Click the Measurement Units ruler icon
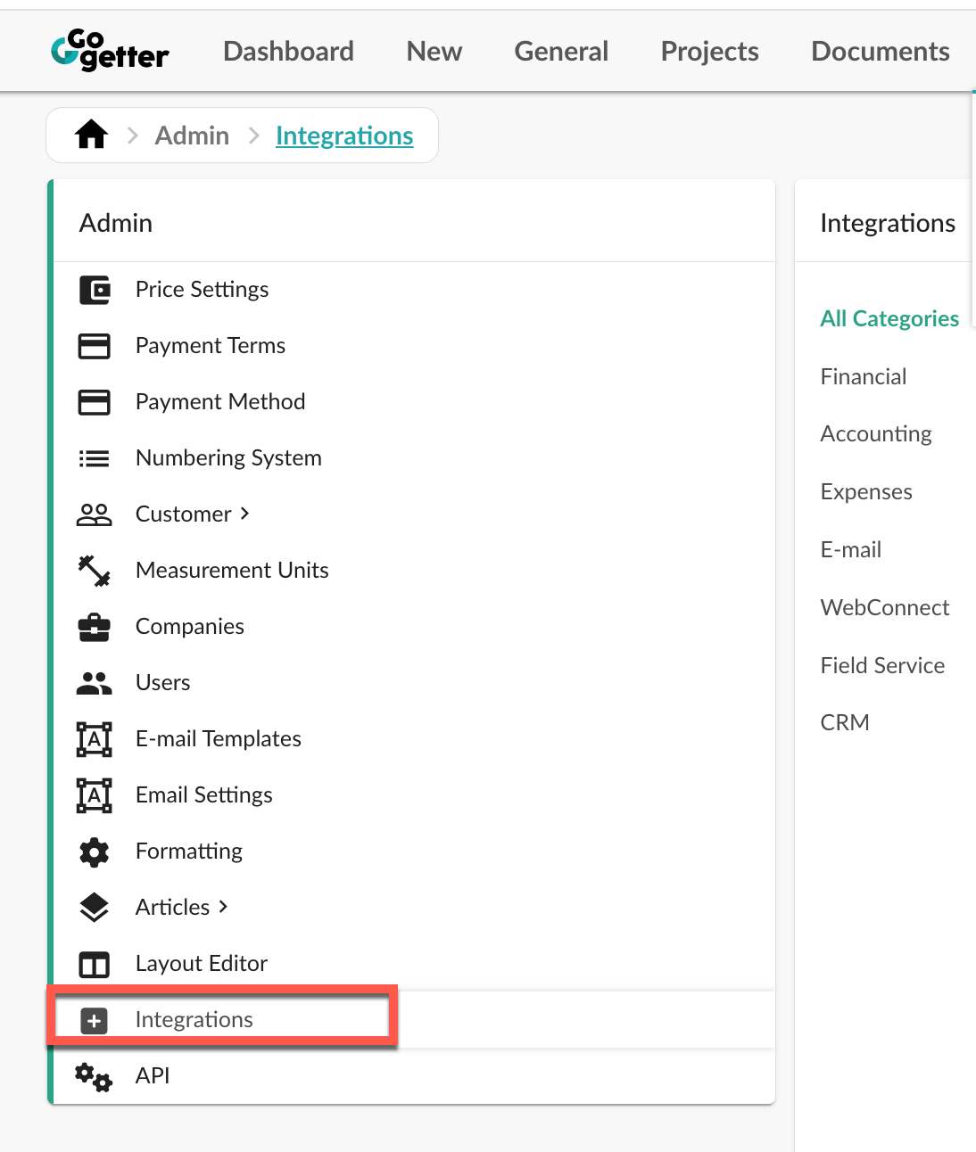 pyautogui.click(x=95, y=571)
